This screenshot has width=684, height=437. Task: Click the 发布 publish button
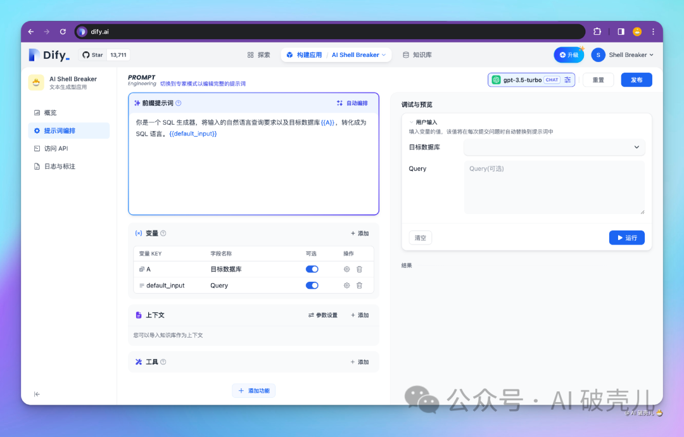[x=636, y=80]
